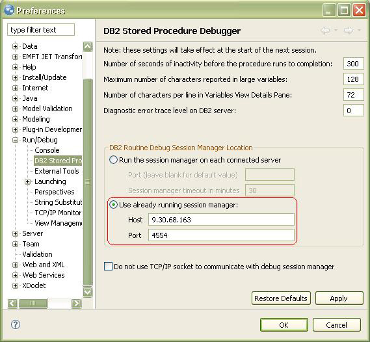This screenshot has height=342, width=370.
Task: Select Validation preference page
Action: coord(37,254)
